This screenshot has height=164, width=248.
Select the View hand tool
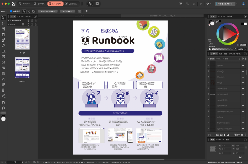tap(3, 103)
